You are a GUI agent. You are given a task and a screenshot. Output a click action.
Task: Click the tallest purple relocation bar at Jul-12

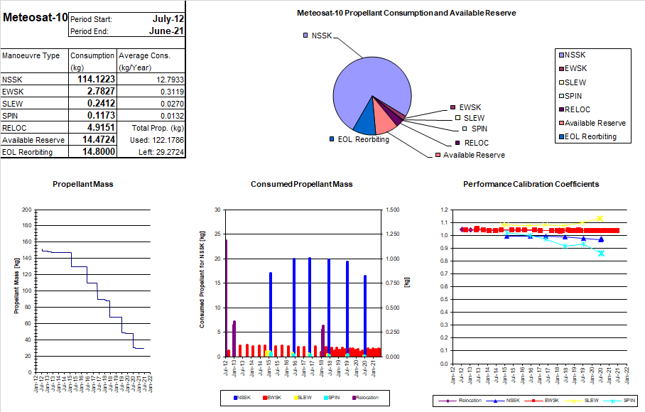click(226, 298)
